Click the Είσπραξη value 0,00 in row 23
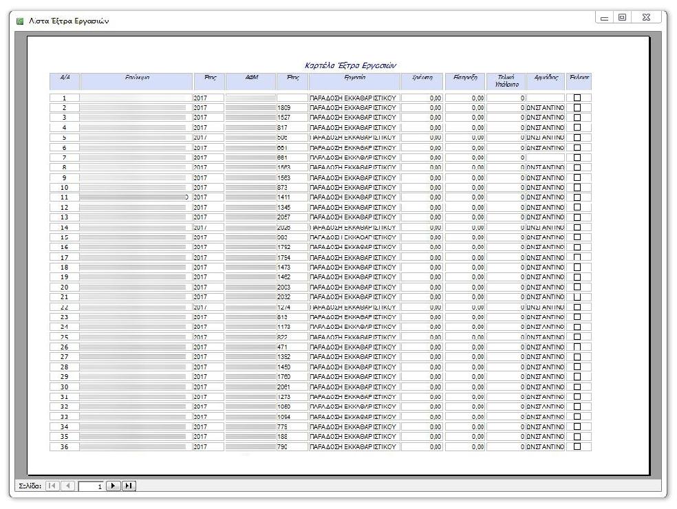Viewport: 677px width, 509px height. tap(477, 317)
